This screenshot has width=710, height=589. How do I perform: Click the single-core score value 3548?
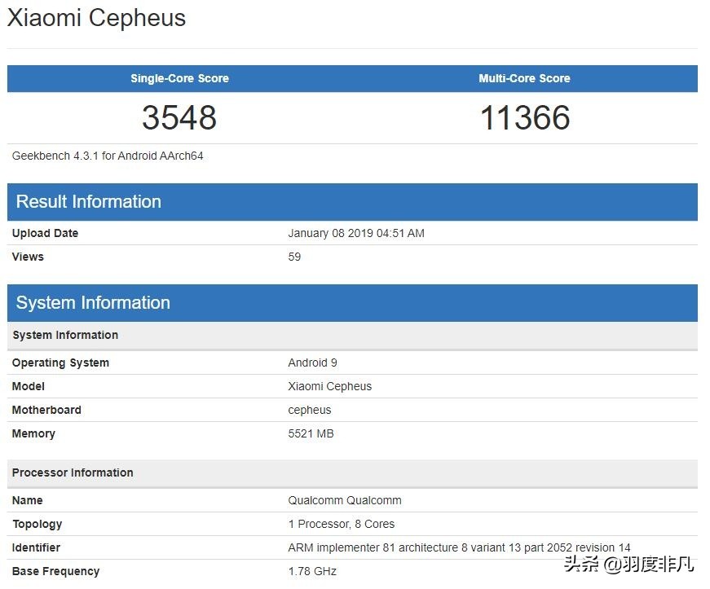179,117
